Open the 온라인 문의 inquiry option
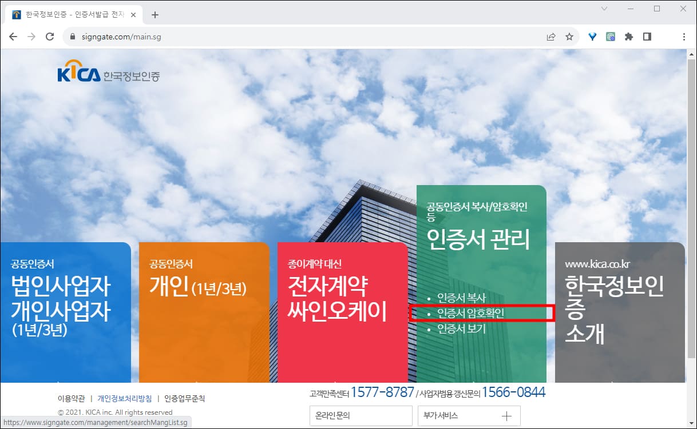Image resolution: width=697 pixels, height=429 pixels. pos(361,415)
